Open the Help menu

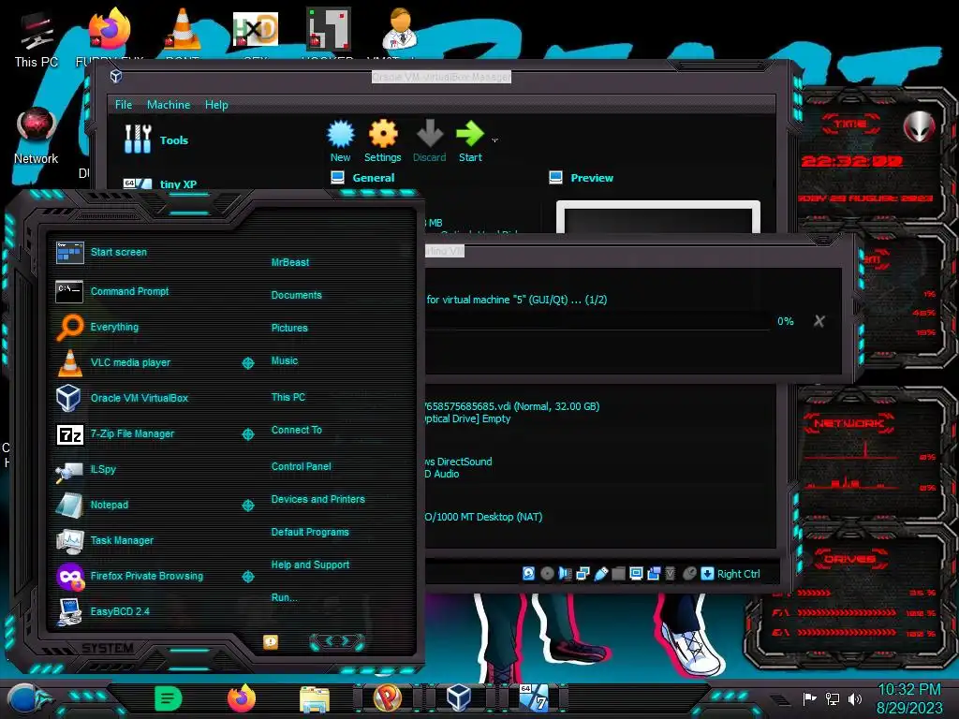pos(216,105)
